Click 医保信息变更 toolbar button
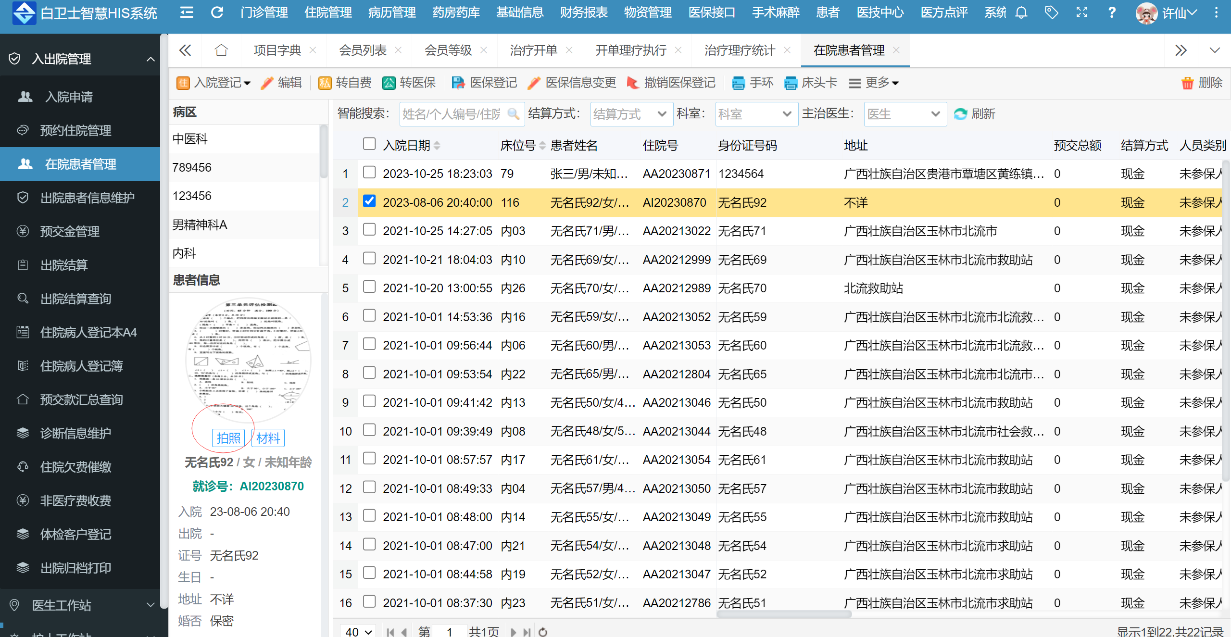 (x=572, y=83)
